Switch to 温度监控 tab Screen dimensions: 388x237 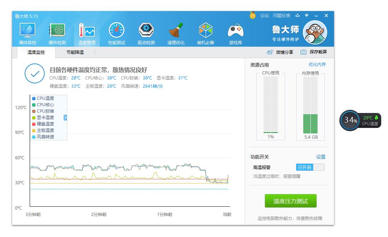36,52
